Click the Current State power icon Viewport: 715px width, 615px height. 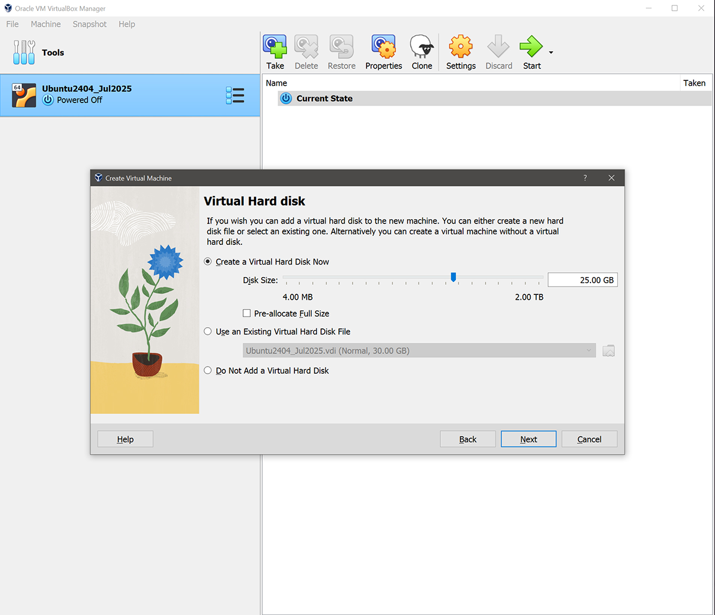(286, 98)
